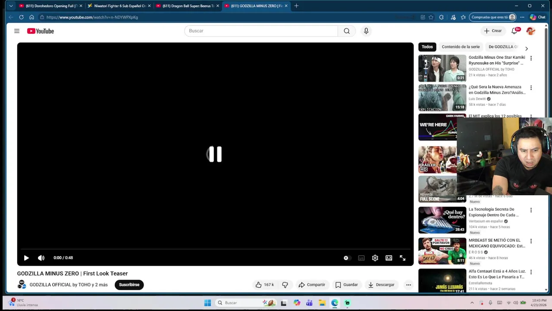Open browser extensions puzzle icon

coord(441,17)
